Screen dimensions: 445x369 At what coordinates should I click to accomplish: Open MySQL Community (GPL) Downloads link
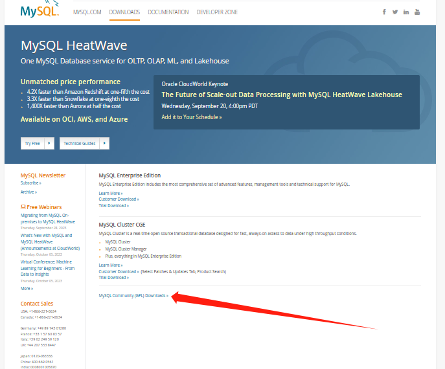[133, 296]
